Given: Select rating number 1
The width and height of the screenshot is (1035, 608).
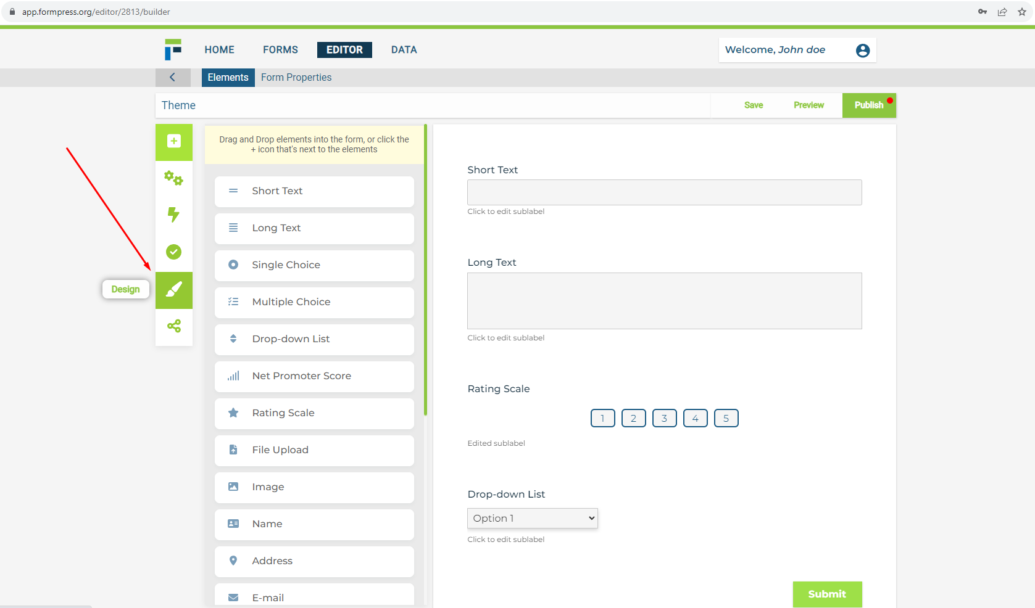Looking at the screenshot, I should [x=602, y=418].
